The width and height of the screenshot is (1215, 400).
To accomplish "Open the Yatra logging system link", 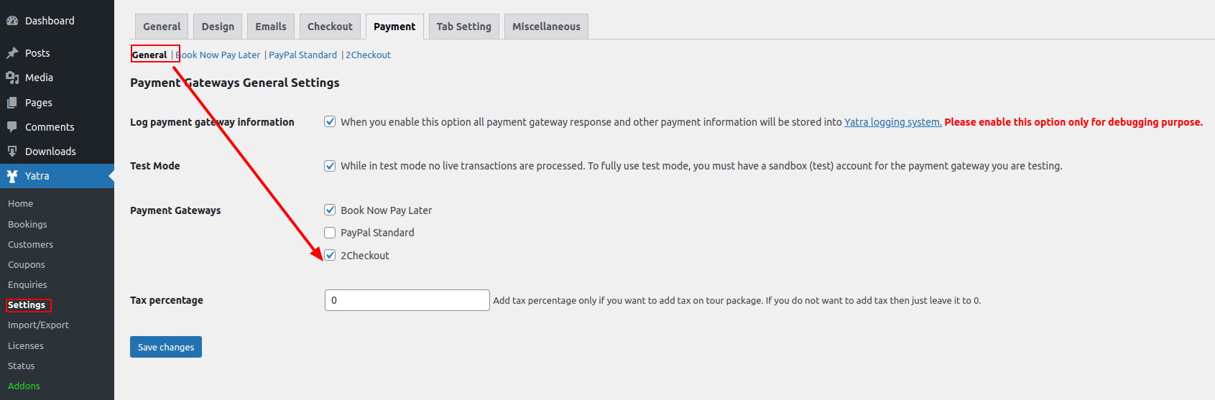I will click(x=892, y=122).
